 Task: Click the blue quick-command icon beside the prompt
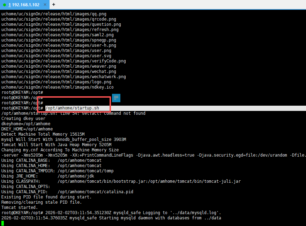[x=116, y=98]
